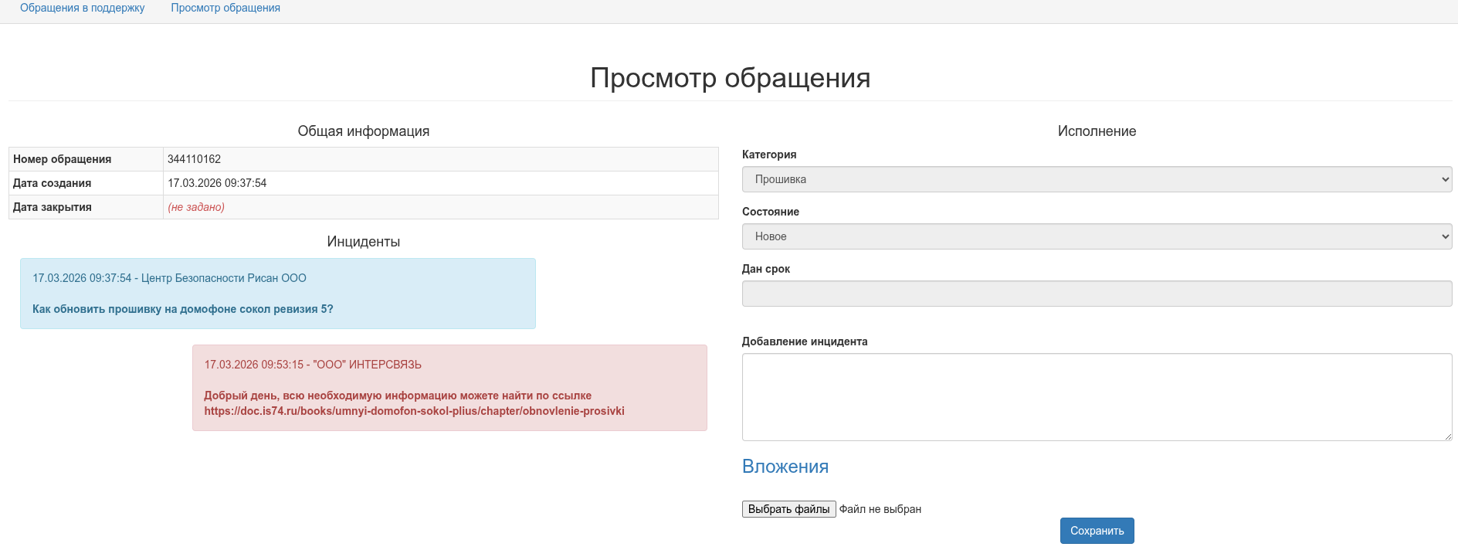Click the blue Сохранить button
This screenshot has height=557, width=1458.
click(x=1097, y=531)
